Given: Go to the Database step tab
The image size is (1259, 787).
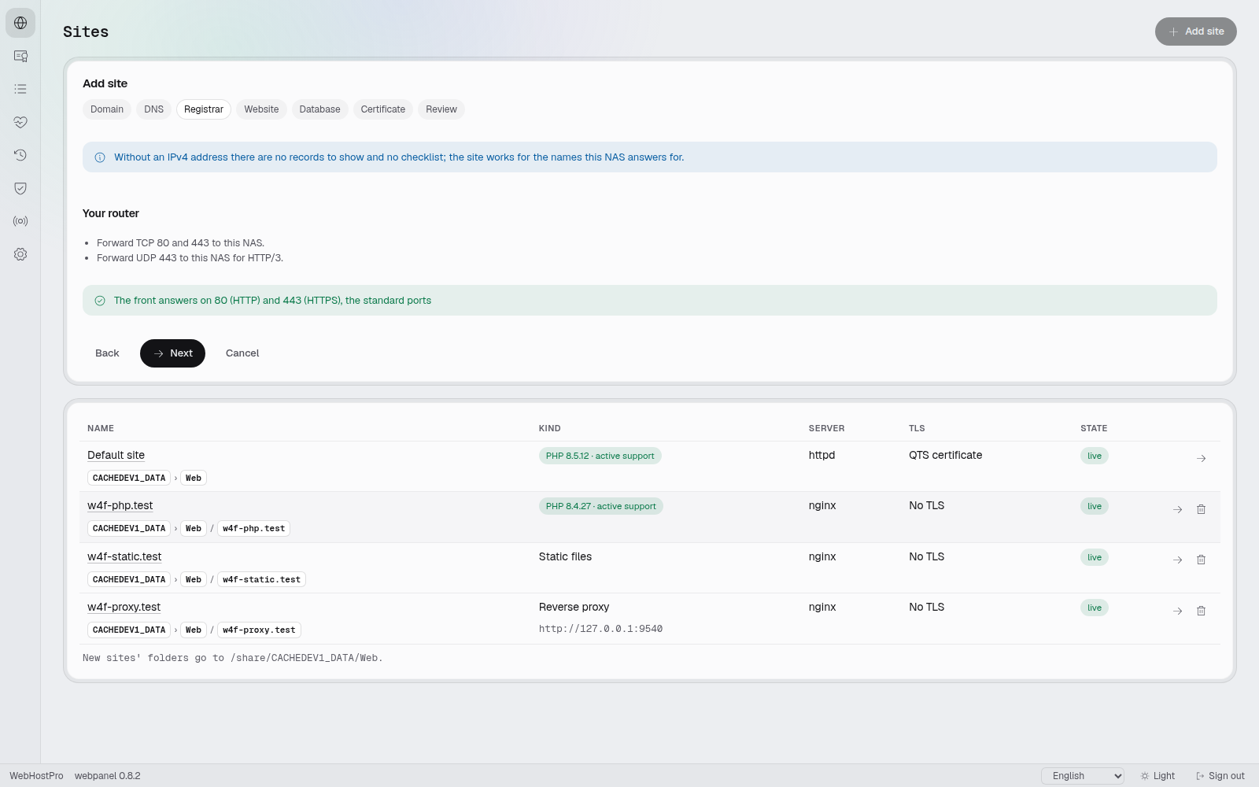Looking at the screenshot, I should 320,109.
